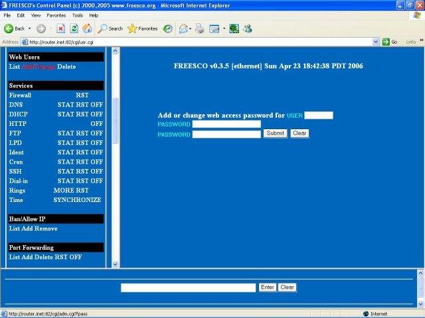Viewport: 425px width, 318px height.
Task: Expand the Links toolbar chevron
Action: 422,40
